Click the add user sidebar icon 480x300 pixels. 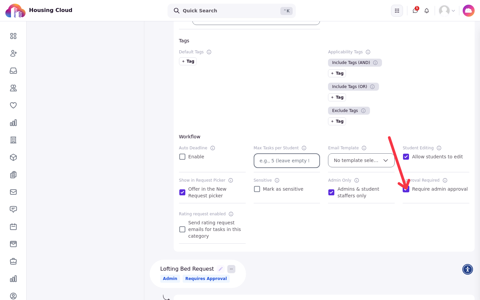(13, 53)
